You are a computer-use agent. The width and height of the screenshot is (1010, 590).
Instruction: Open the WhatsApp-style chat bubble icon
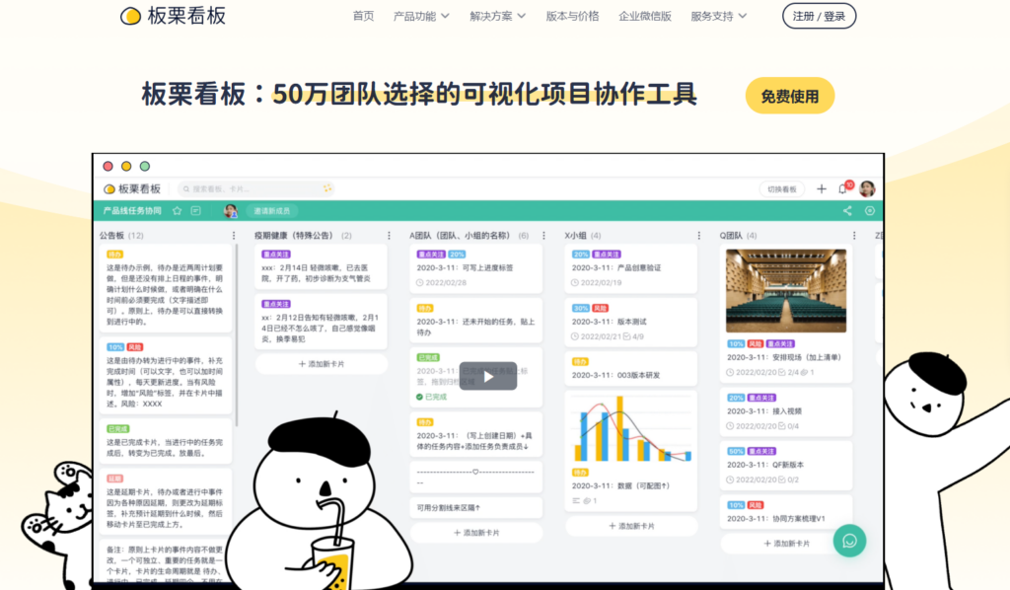849,541
